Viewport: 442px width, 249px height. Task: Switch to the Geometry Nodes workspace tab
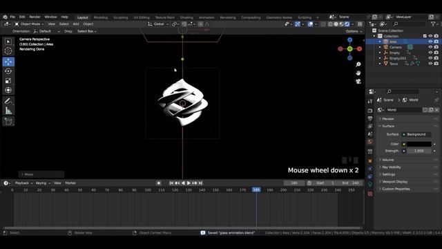pos(279,17)
